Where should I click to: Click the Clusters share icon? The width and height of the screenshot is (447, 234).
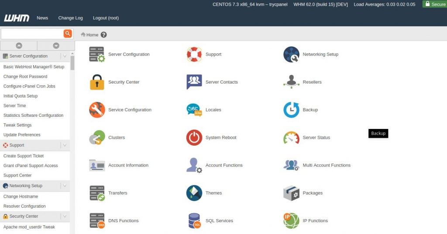click(x=97, y=137)
